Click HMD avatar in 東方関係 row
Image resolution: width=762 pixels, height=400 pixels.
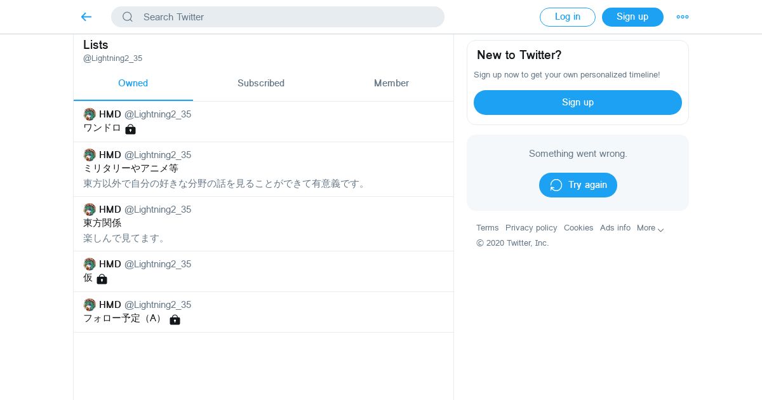point(90,210)
